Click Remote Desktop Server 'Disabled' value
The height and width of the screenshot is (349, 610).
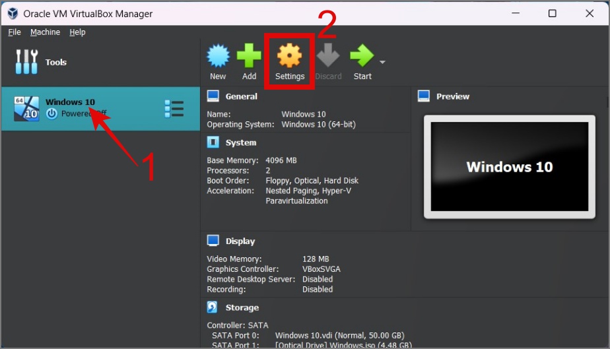click(318, 279)
